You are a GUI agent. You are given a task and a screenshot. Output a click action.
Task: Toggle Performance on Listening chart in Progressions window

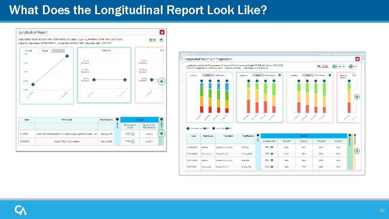(x=270, y=75)
